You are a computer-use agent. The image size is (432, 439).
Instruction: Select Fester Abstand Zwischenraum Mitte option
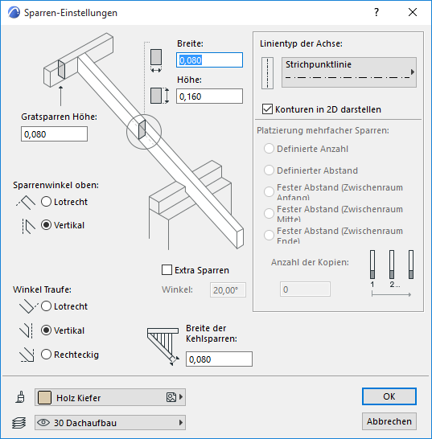(269, 213)
